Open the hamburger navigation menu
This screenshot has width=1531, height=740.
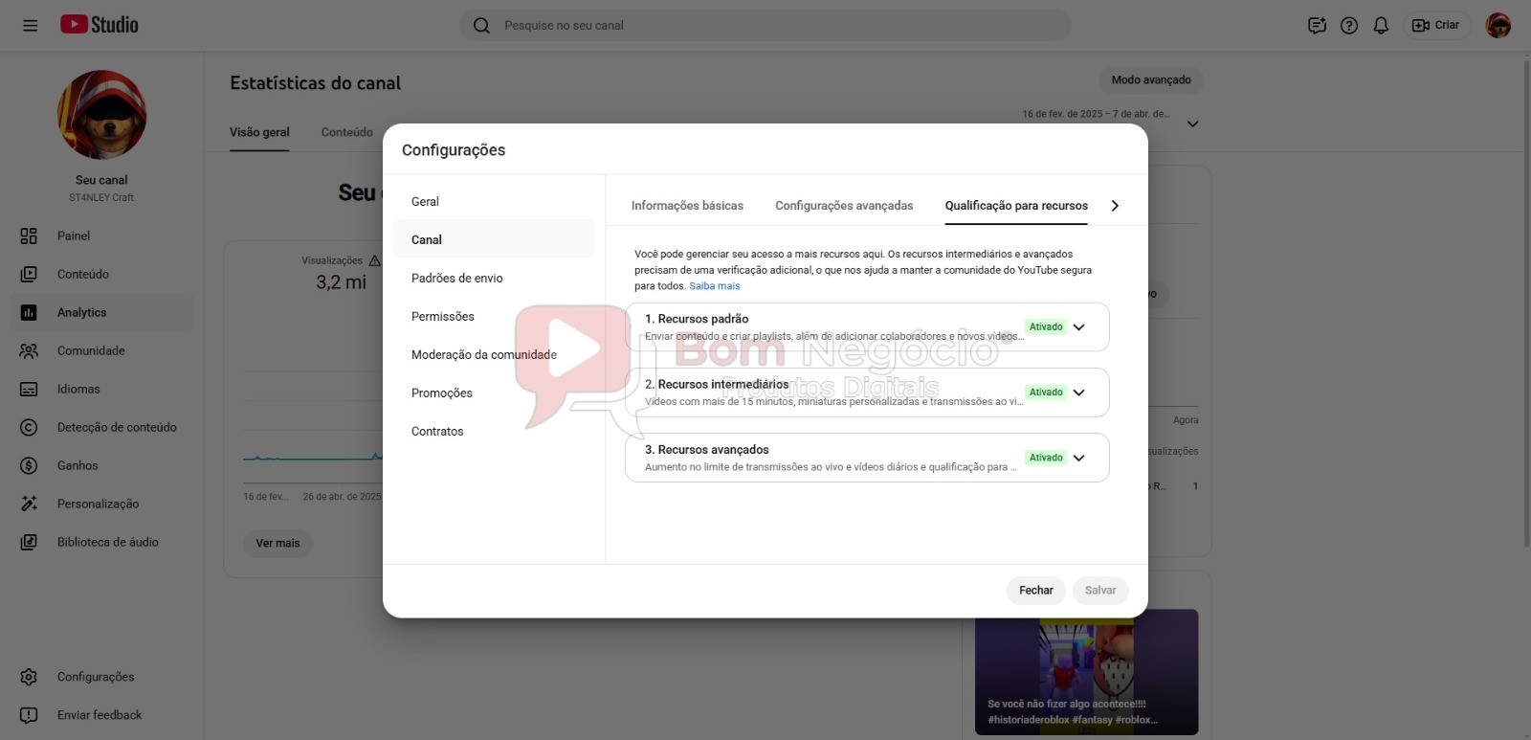point(30,26)
